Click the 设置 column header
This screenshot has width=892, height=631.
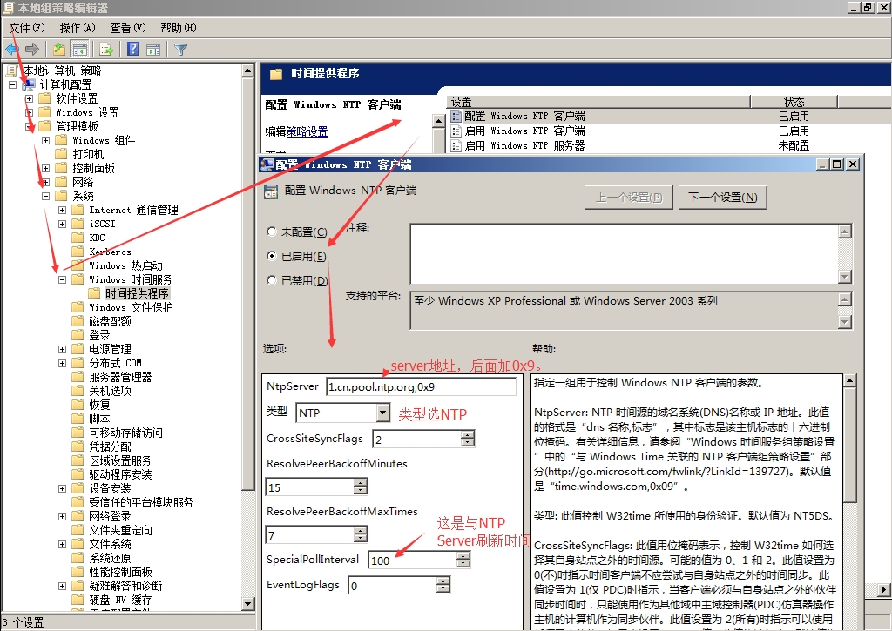598,102
